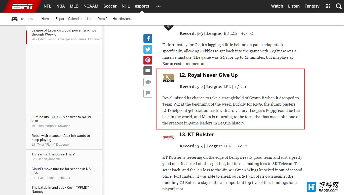Click the Royal Never Give Up logo

pyautogui.click(x=169, y=78)
